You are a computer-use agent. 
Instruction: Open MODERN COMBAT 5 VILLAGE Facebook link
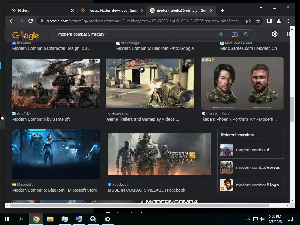point(146,190)
